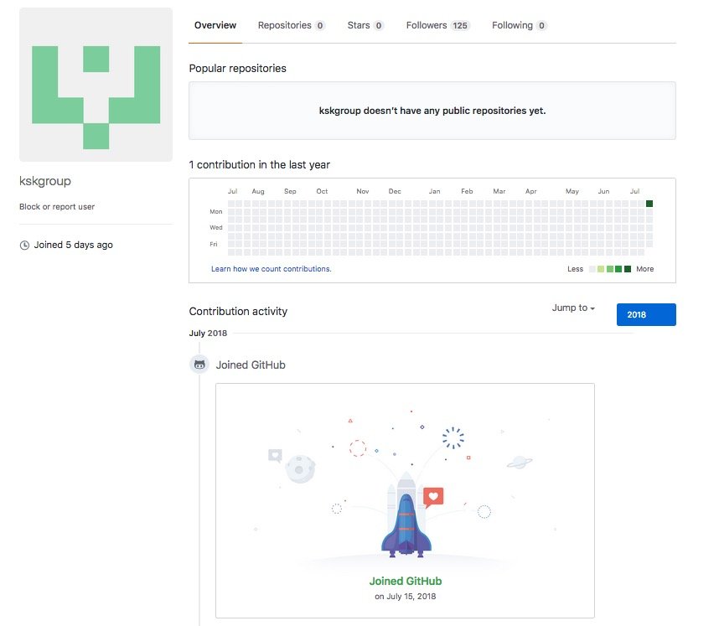Click Block or report user link
Image resolution: width=719 pixels, height=626 pixels.
[57, 207]
